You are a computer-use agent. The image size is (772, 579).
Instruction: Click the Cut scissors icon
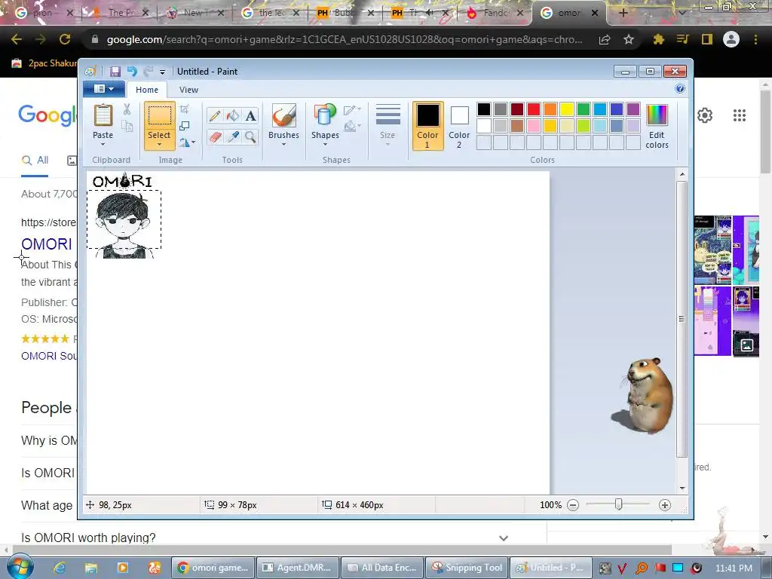tap(127, 109)
